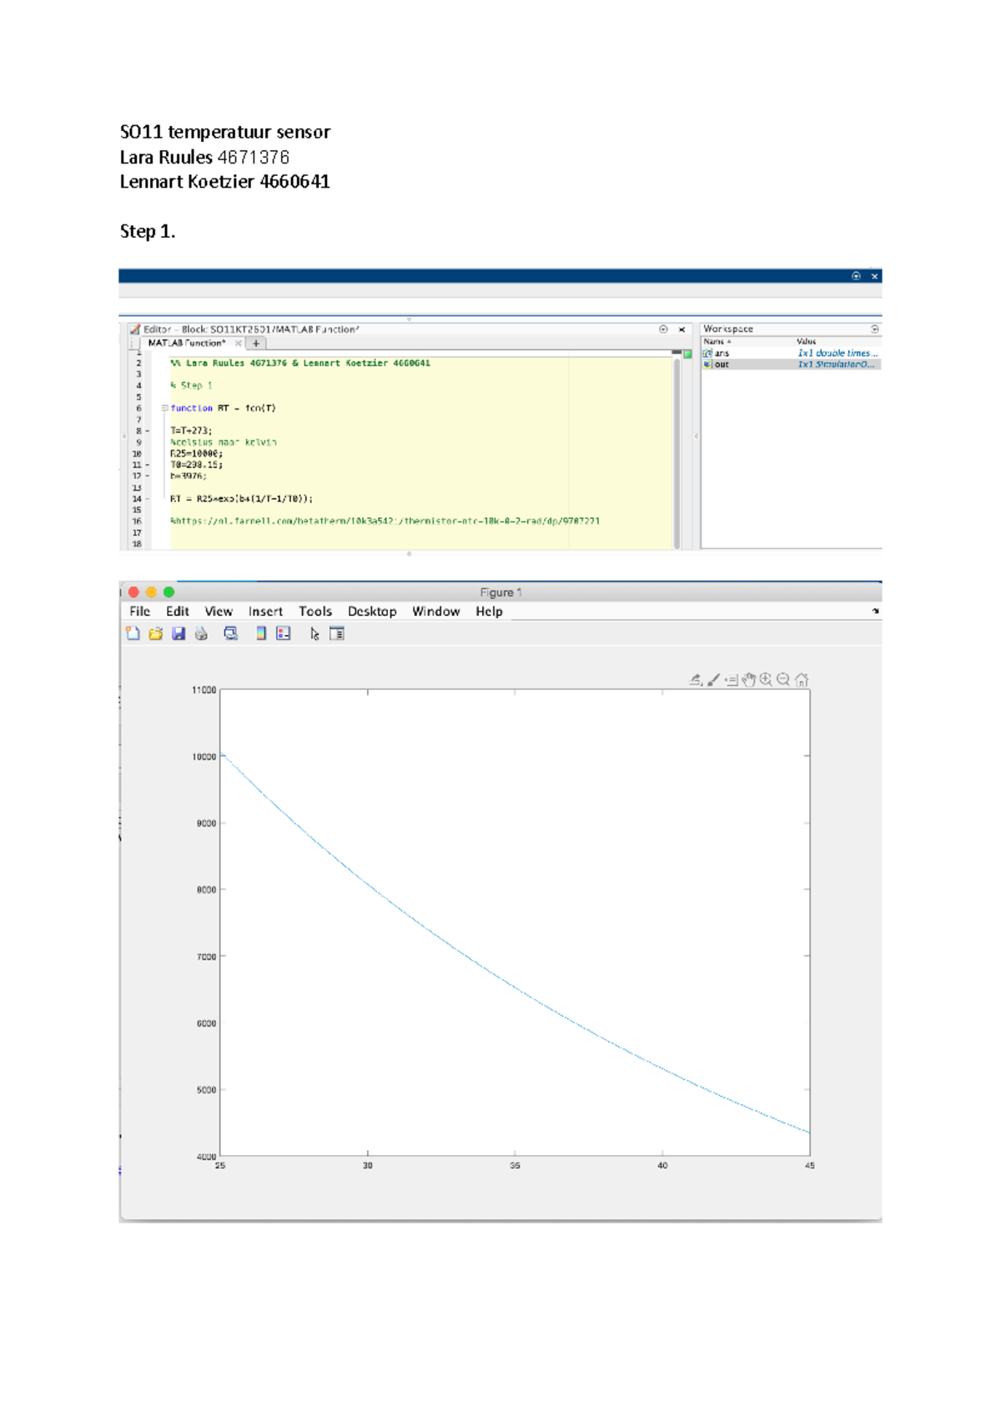
Task: Click the farnell.com URL comment on line 16
Action: [385, 521]
